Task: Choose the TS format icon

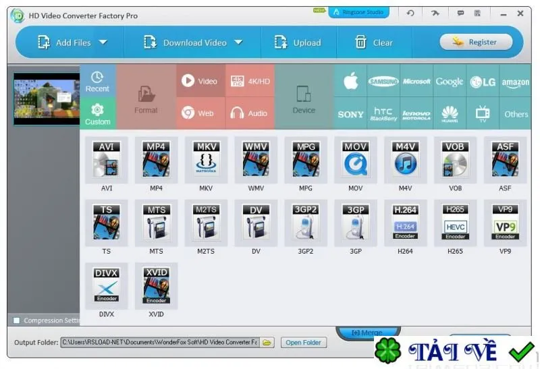Action: (x=107, y=223)
